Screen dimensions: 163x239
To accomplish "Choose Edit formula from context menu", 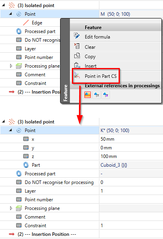I will pyautogui.click(x=97, y=37).
